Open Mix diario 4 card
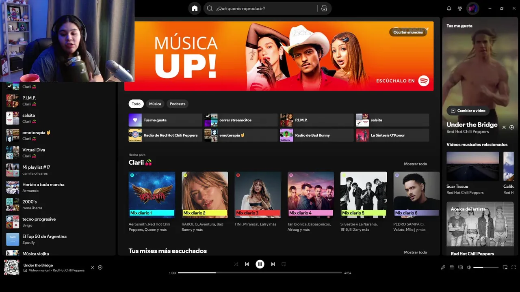Viewport: 520px width, 292px height. (311, 202)
